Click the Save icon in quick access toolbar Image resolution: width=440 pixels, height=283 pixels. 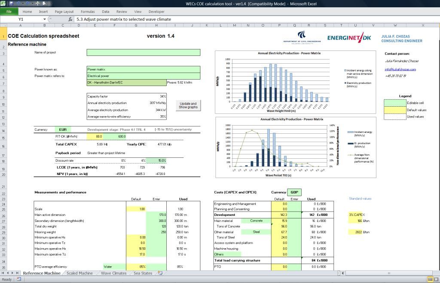coord(11,3)
